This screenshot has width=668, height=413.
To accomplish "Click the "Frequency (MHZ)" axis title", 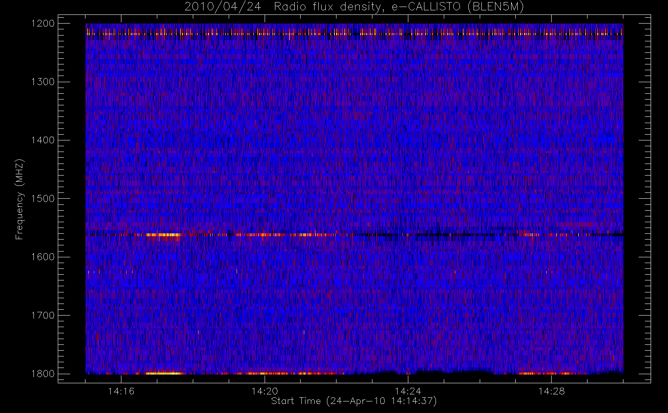I will click(19, 199).
